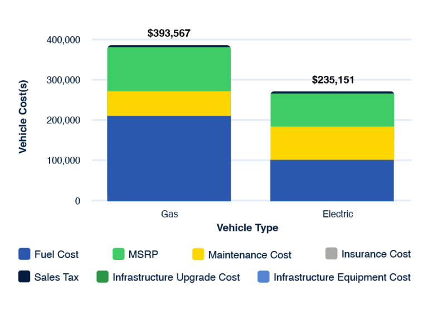Hide the Fuel Cost series via label

click(x=56, y=254)
